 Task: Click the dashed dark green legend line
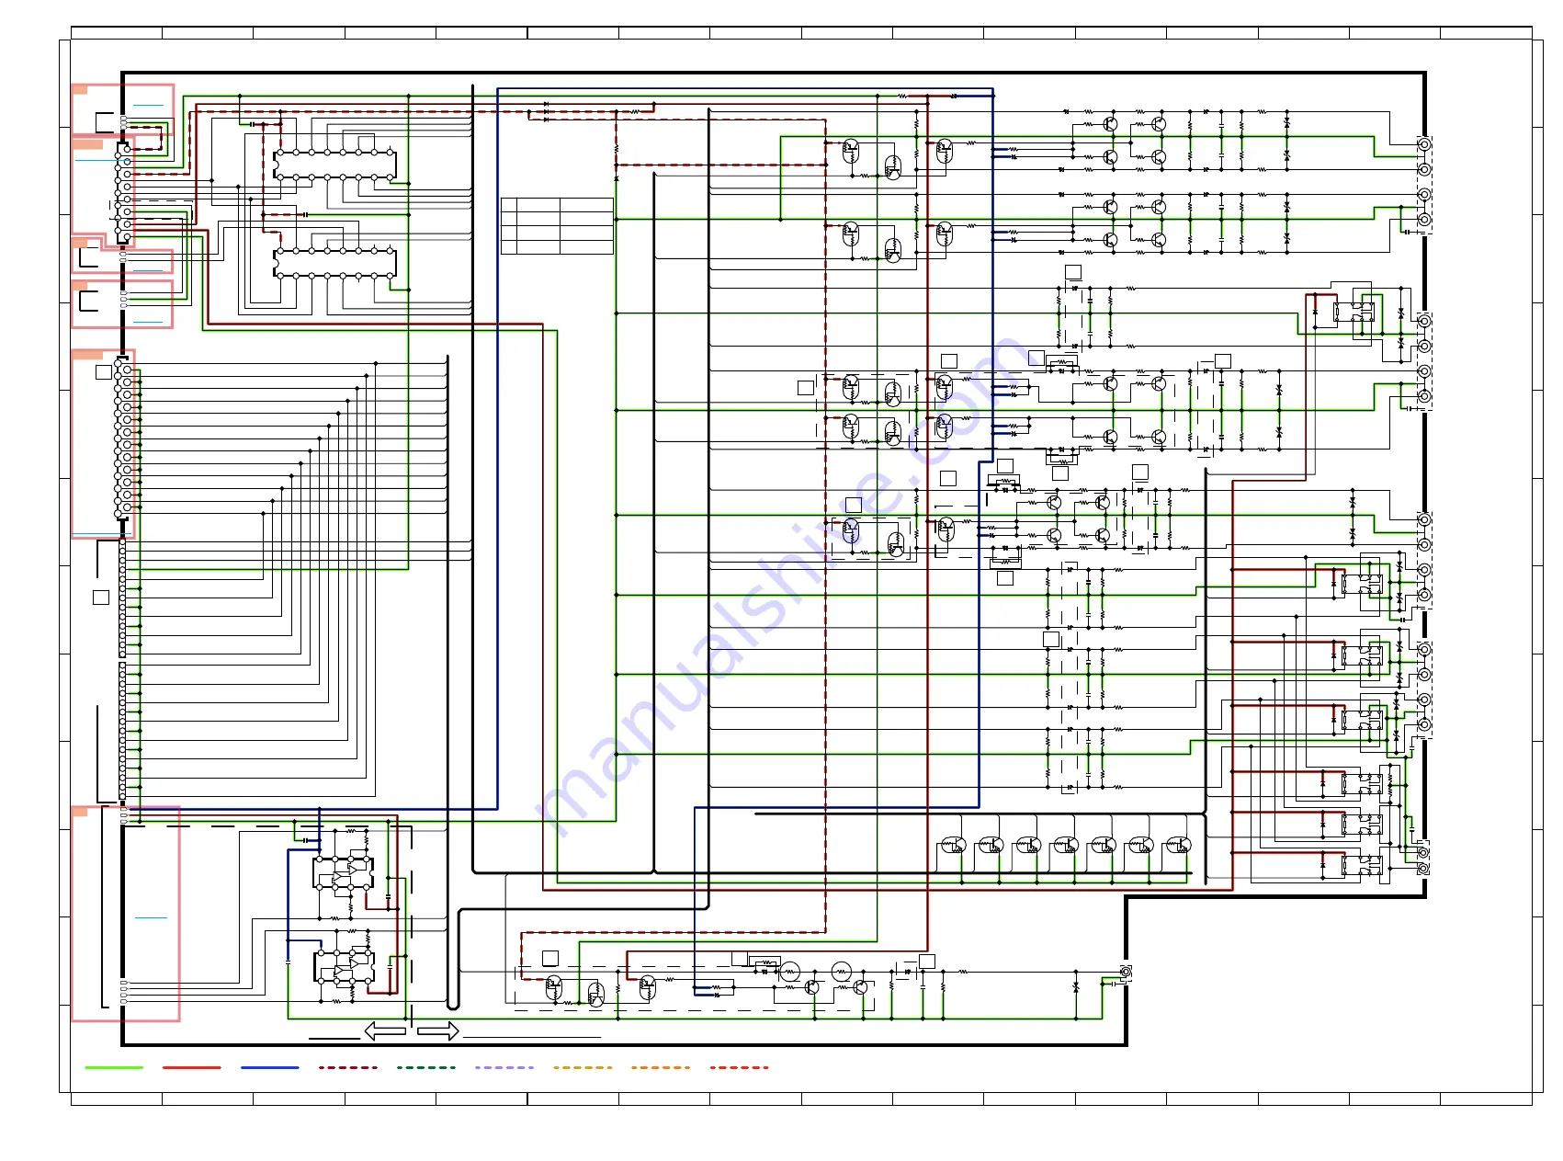pos(426,1067)
